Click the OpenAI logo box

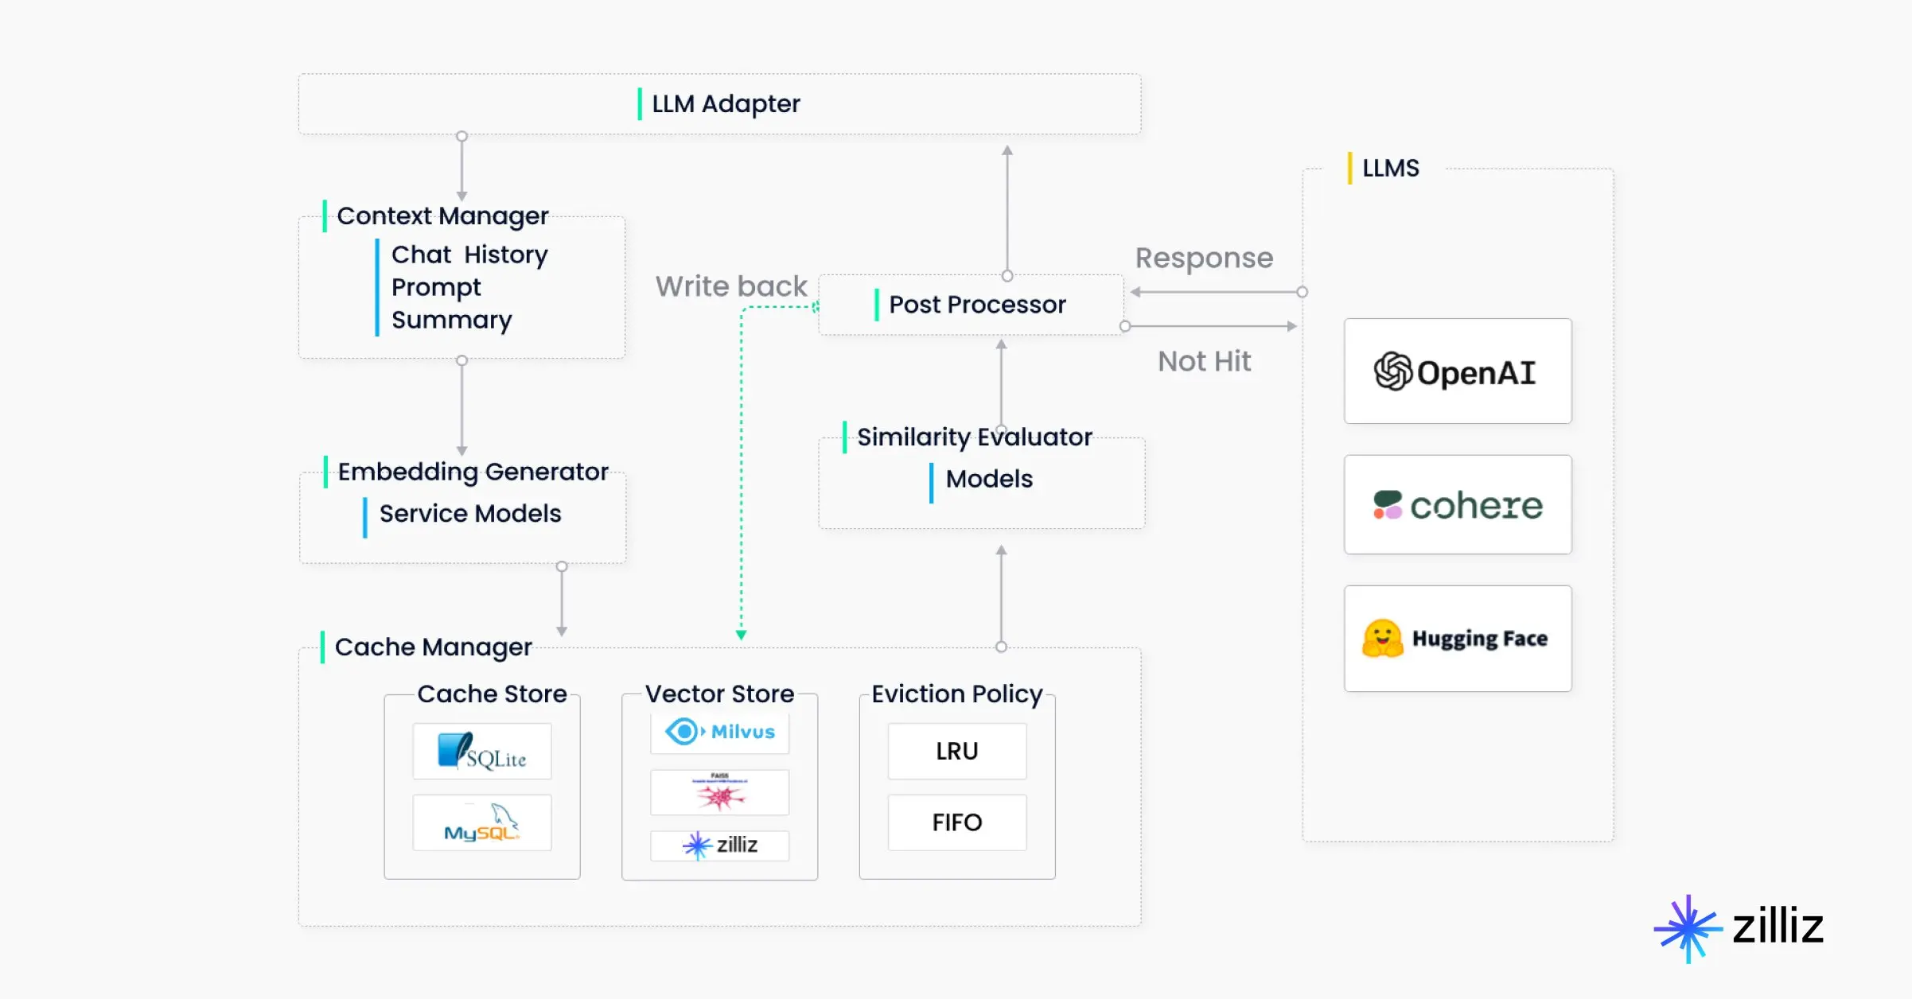pyautogui.click(x=1457, y=371)
